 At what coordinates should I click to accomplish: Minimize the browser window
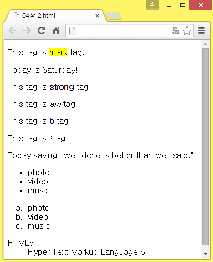point(169,5)
